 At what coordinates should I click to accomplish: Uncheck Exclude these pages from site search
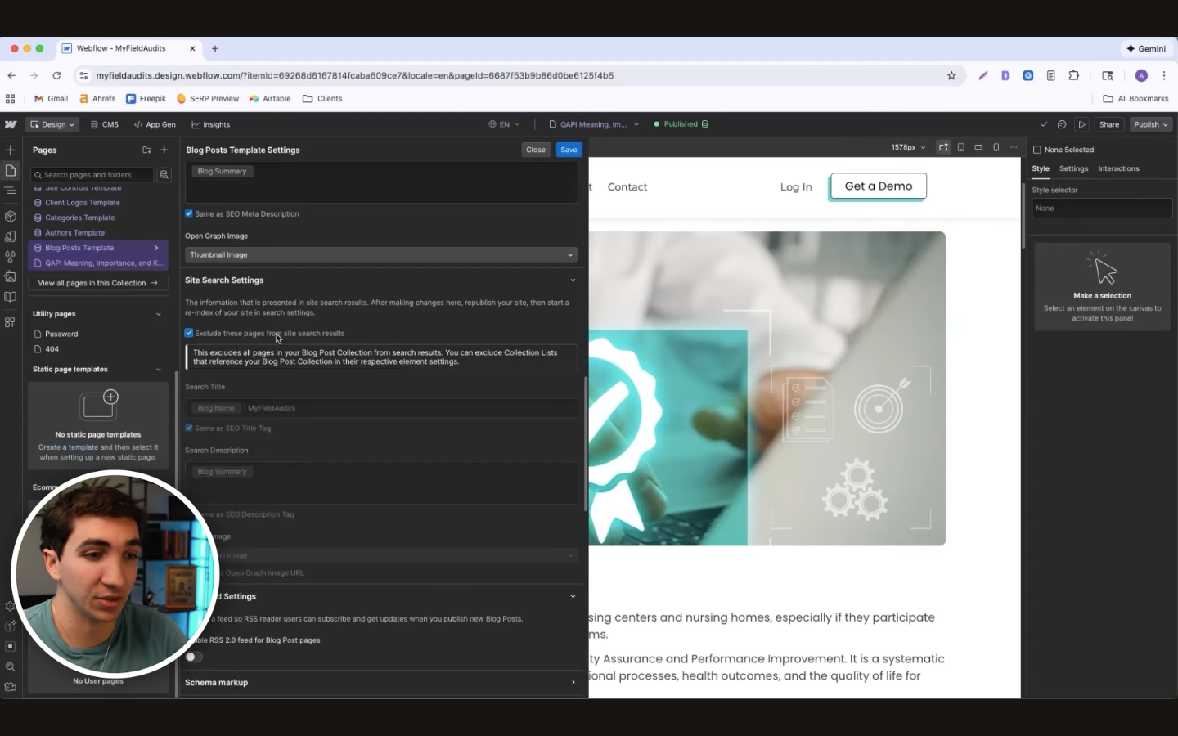(189, 333)
